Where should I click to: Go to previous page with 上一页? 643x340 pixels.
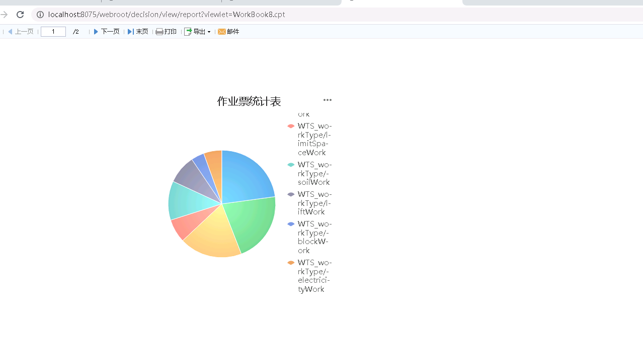(x=21, y=32)
